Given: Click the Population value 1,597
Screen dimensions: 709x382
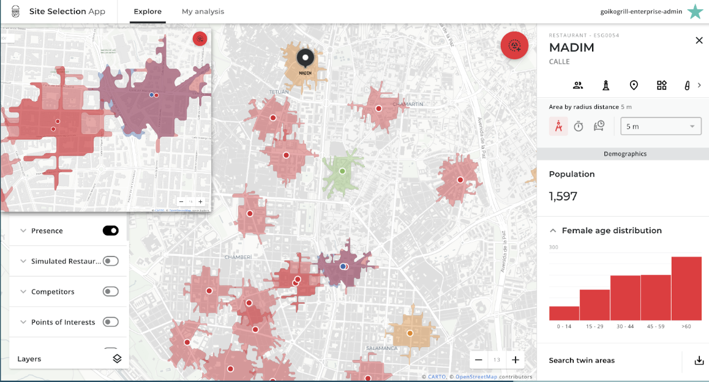Looking at the screenshot, I should tap(563, 196).
